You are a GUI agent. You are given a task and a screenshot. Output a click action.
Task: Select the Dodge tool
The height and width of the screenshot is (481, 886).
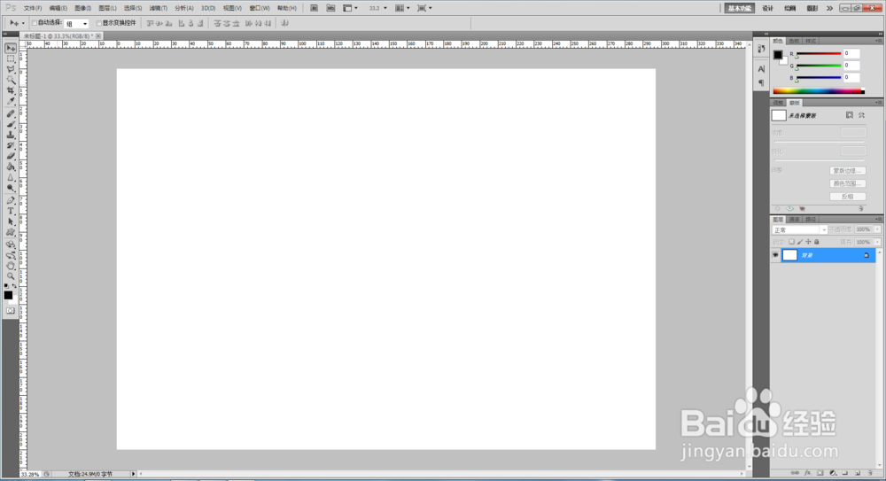[10, 189]
